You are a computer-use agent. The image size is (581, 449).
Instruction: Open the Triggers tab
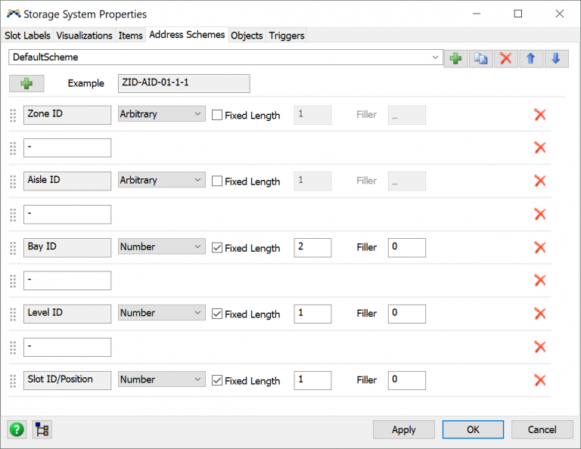pos(286,36)
